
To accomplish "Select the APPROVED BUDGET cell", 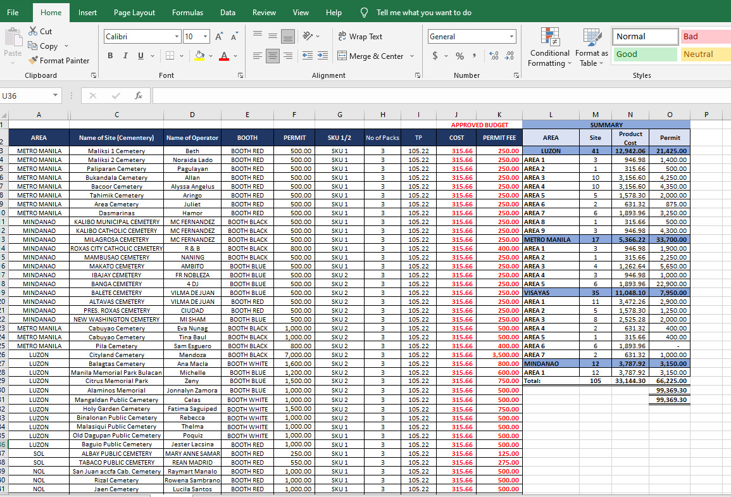I will tap(479, 125).
